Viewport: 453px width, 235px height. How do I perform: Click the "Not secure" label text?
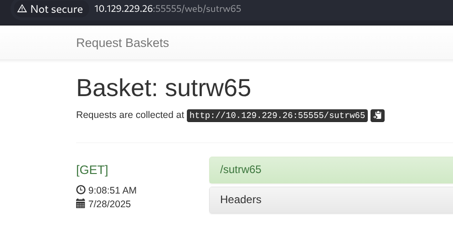pyautogui.click(x=57, y=9)
